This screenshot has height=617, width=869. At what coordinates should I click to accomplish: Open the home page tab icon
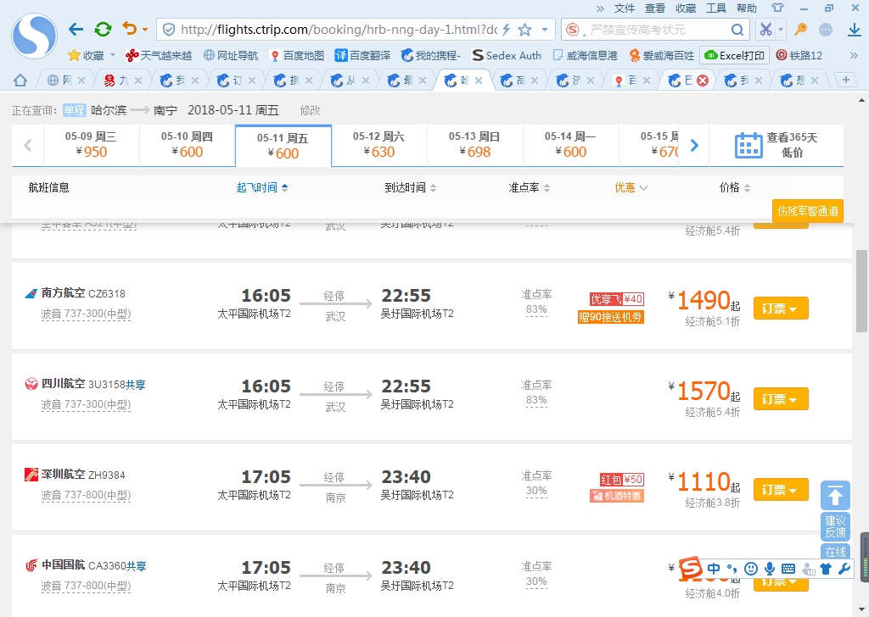(x=20, y=81)
